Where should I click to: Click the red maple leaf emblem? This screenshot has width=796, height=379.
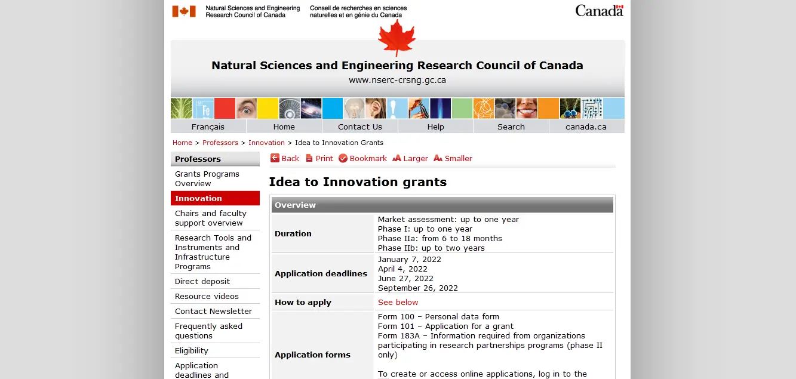click(x=397, y=37)
